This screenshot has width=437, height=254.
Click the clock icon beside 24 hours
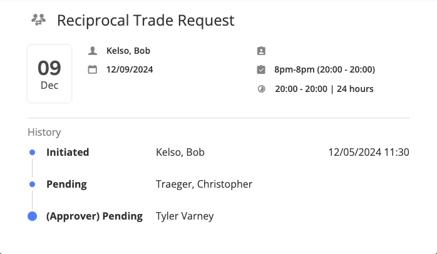point(261,89)
